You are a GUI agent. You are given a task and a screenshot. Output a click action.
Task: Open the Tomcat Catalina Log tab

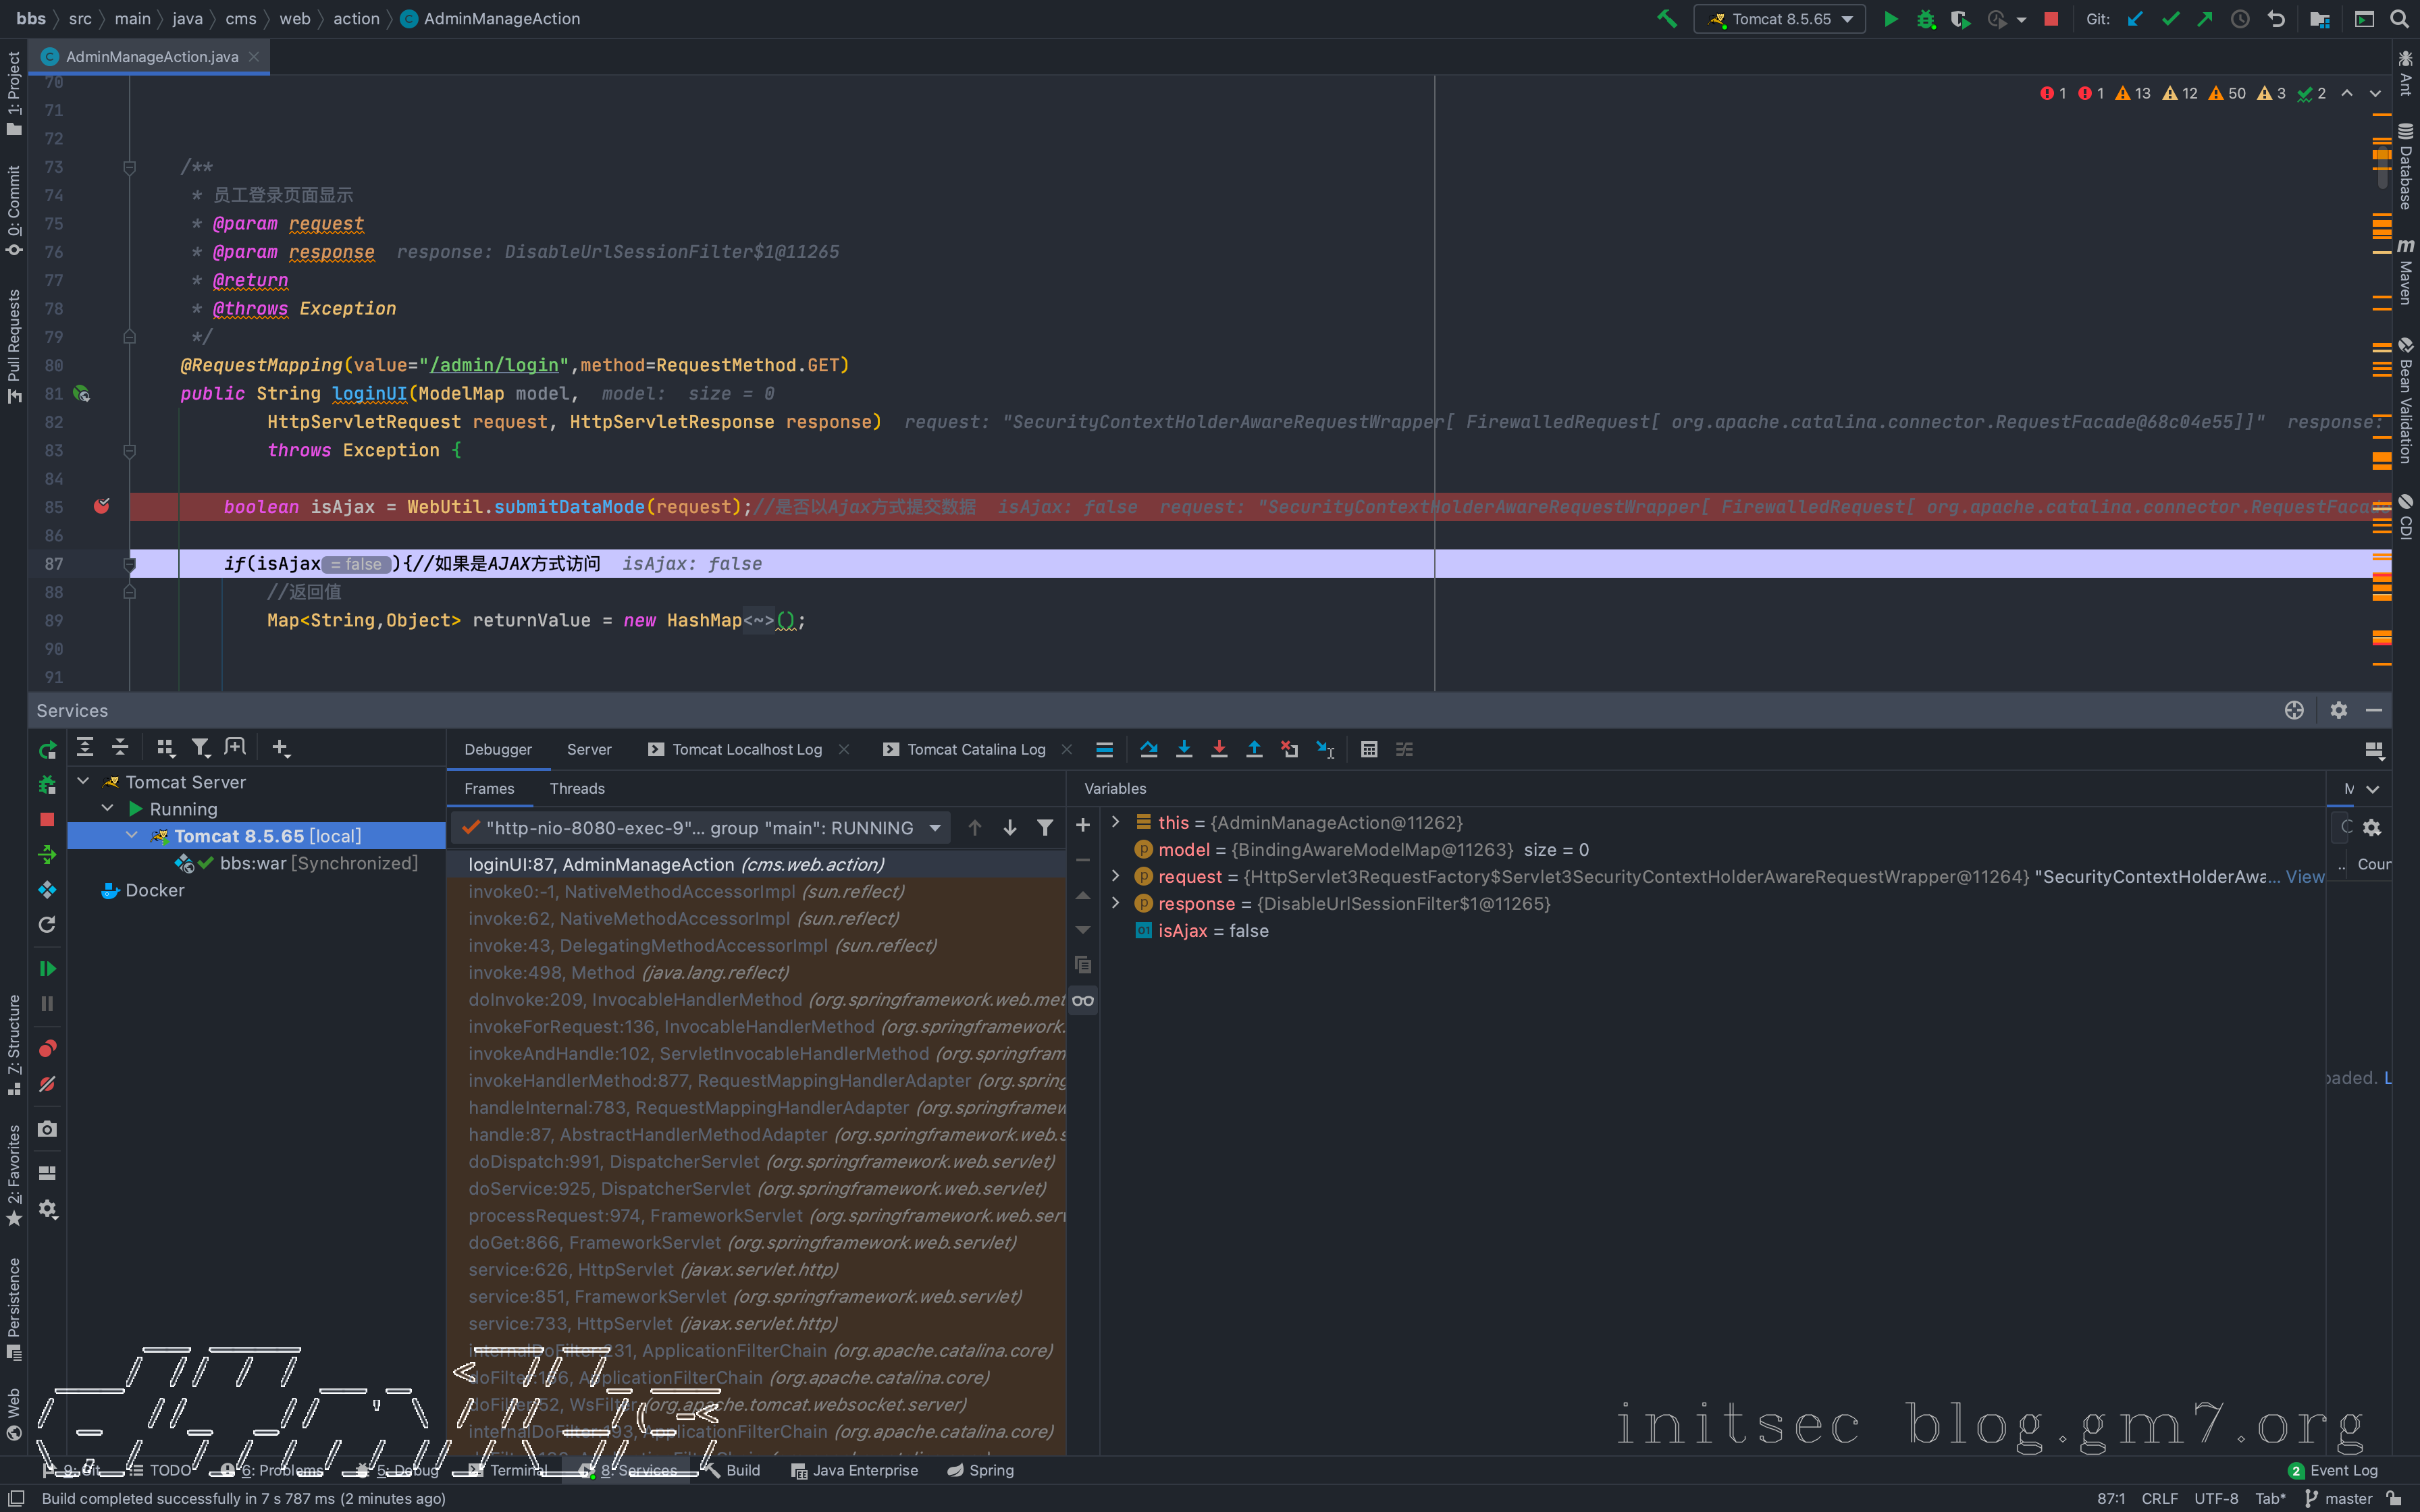click(975, 749)
